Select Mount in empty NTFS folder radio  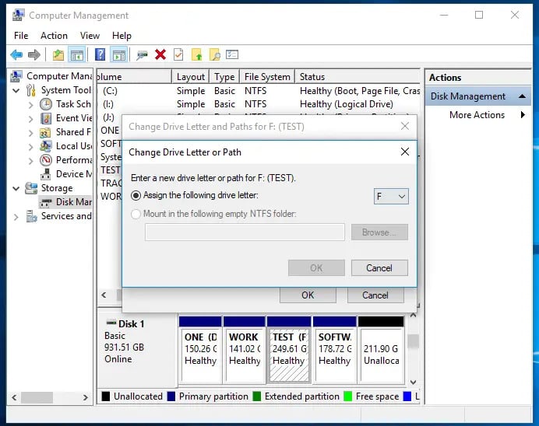pos(136,214)
